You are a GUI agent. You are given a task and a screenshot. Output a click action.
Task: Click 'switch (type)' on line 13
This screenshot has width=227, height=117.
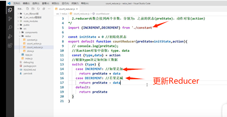pyautogui.click(x=84, y=64)
